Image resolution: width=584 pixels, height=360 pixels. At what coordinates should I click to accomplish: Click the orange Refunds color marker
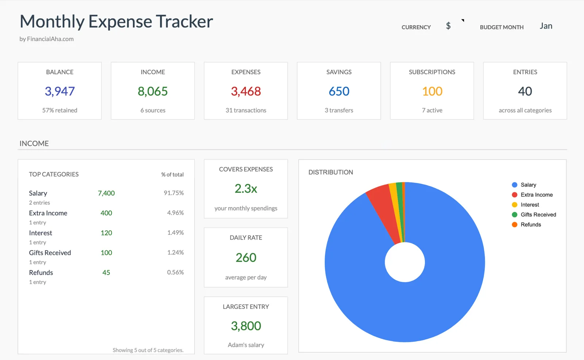[514, 224]
